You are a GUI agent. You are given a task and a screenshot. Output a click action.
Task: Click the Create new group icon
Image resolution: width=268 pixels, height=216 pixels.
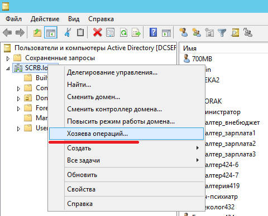click(197, 32)
